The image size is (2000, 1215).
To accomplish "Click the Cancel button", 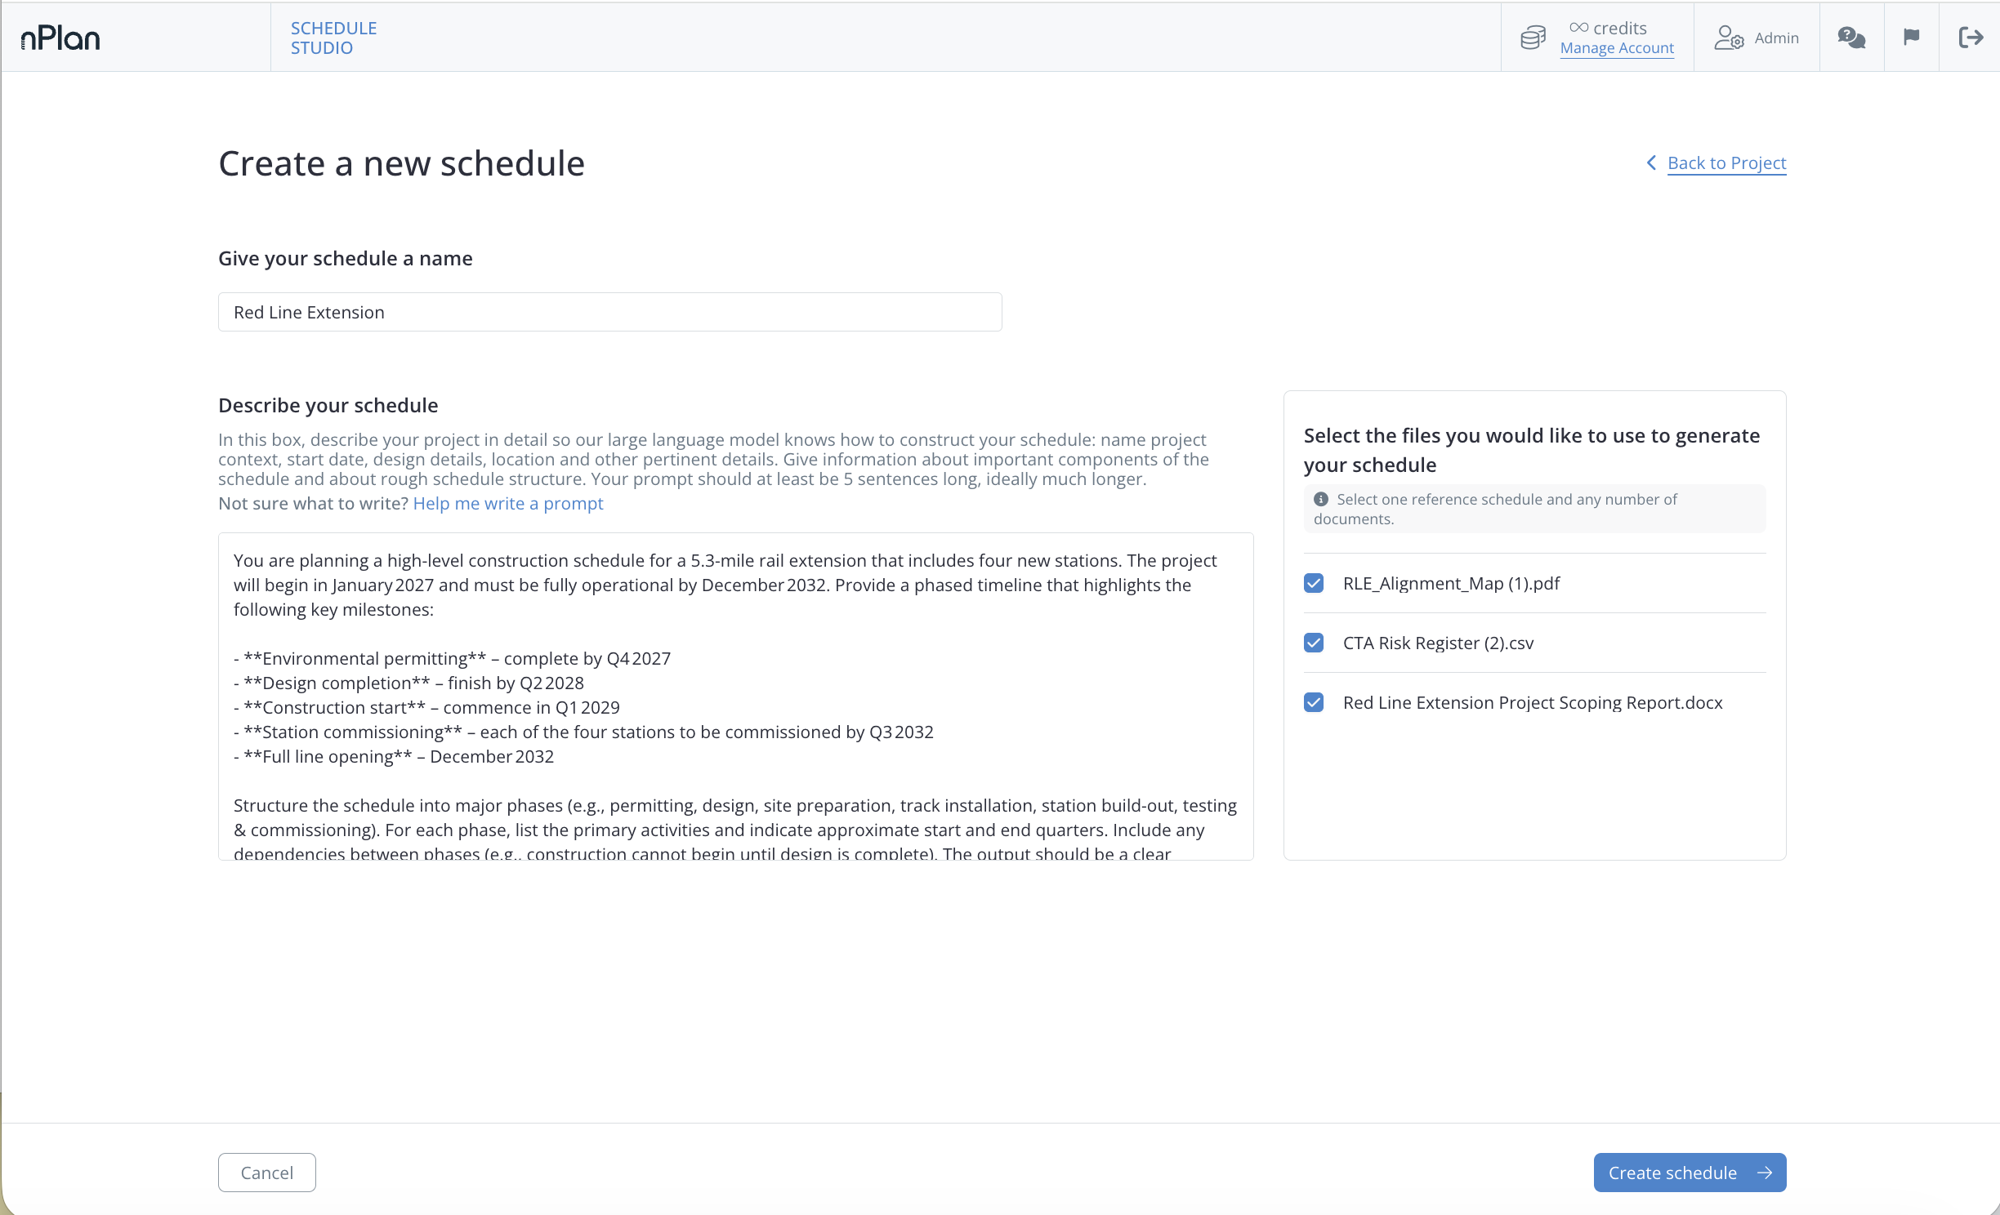I will (x=266, y=1173).
